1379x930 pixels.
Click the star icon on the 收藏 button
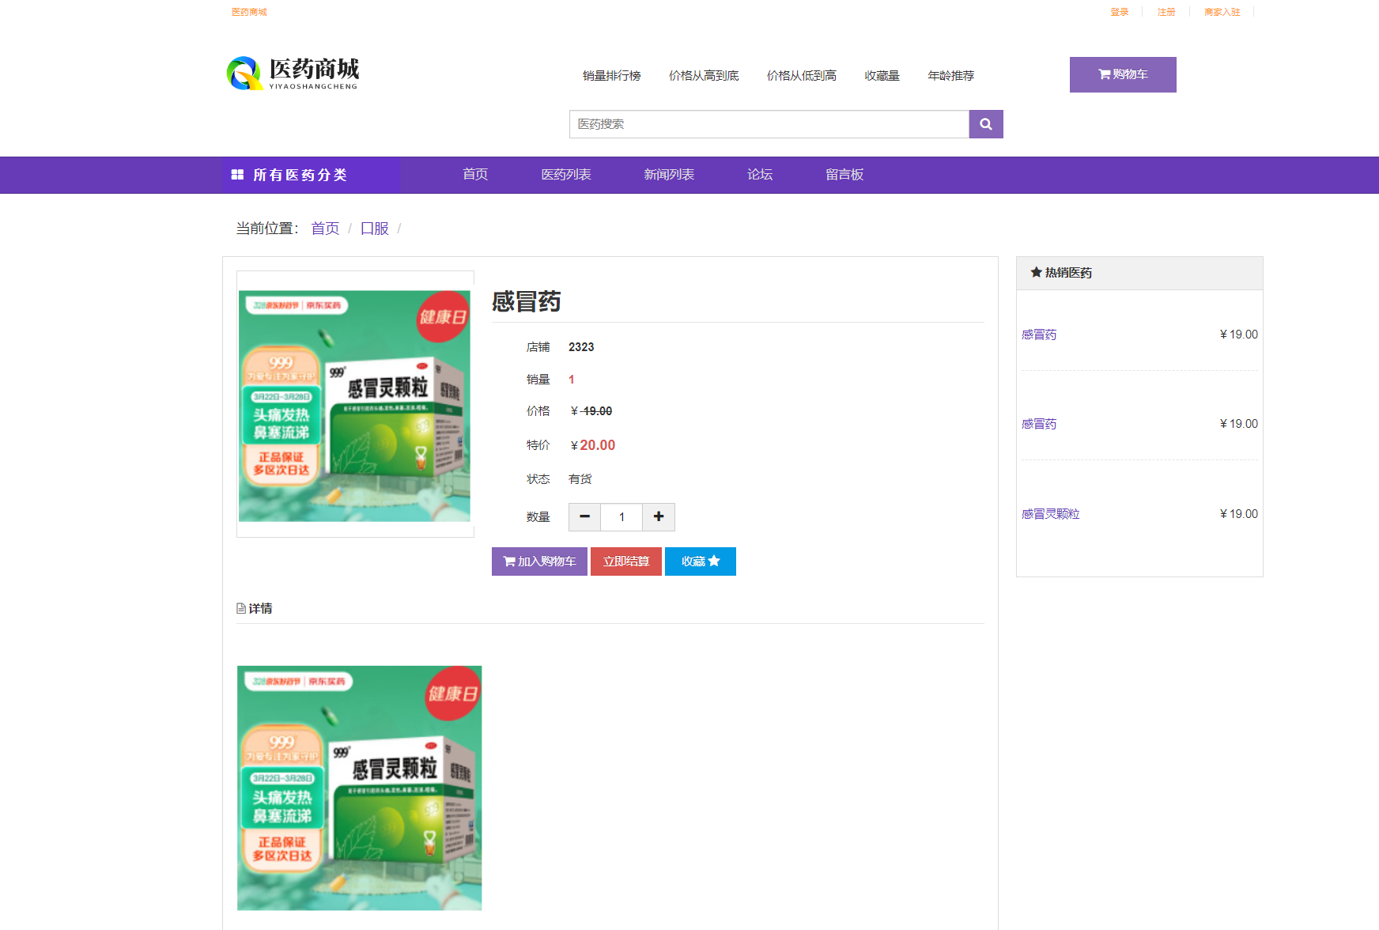[714, 561]
